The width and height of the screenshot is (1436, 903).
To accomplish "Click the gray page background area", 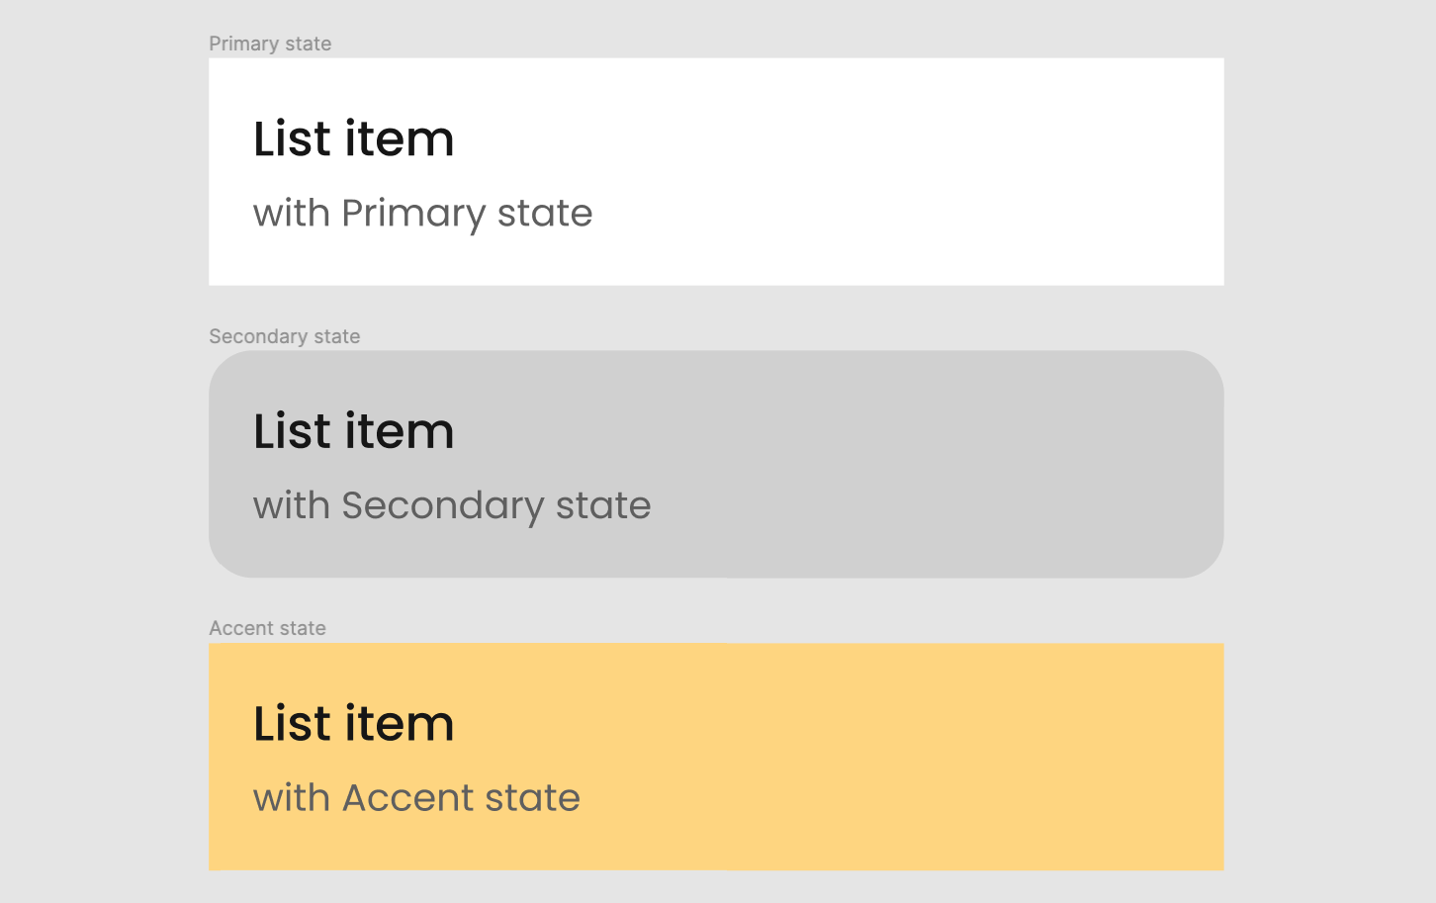I will click(99, 445).
